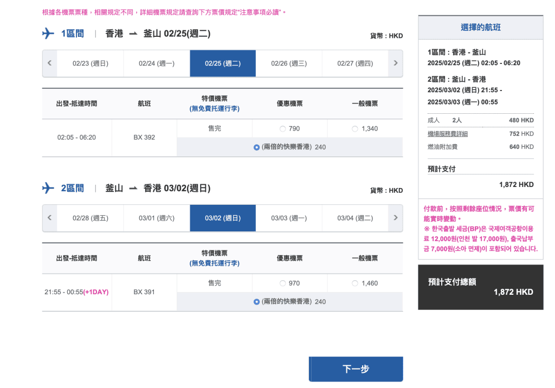The image size is (555, 388).
Task: Show earlier dates for Hong Kong–Busan segment
Action: click(49, 63)
